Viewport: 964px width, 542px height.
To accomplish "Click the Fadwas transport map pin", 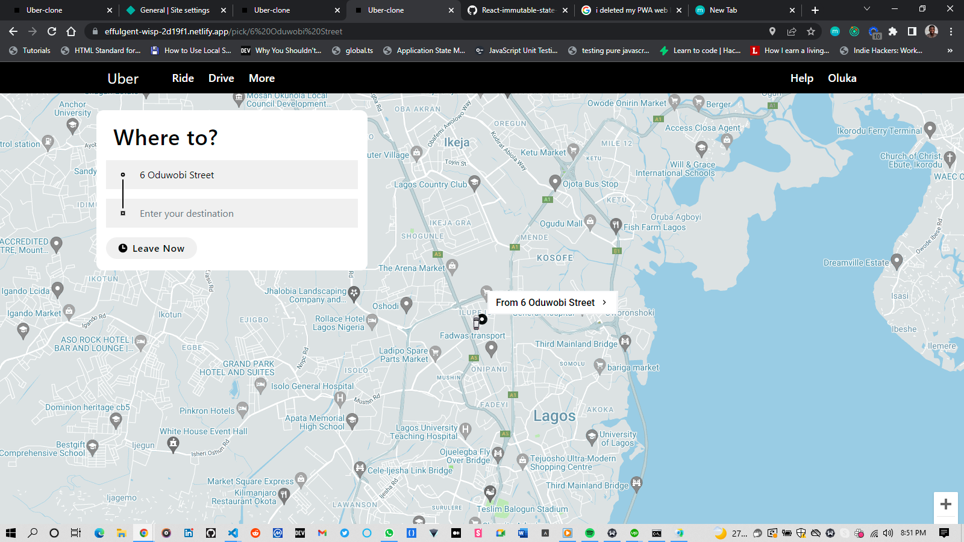I will (x=491, y=348).
